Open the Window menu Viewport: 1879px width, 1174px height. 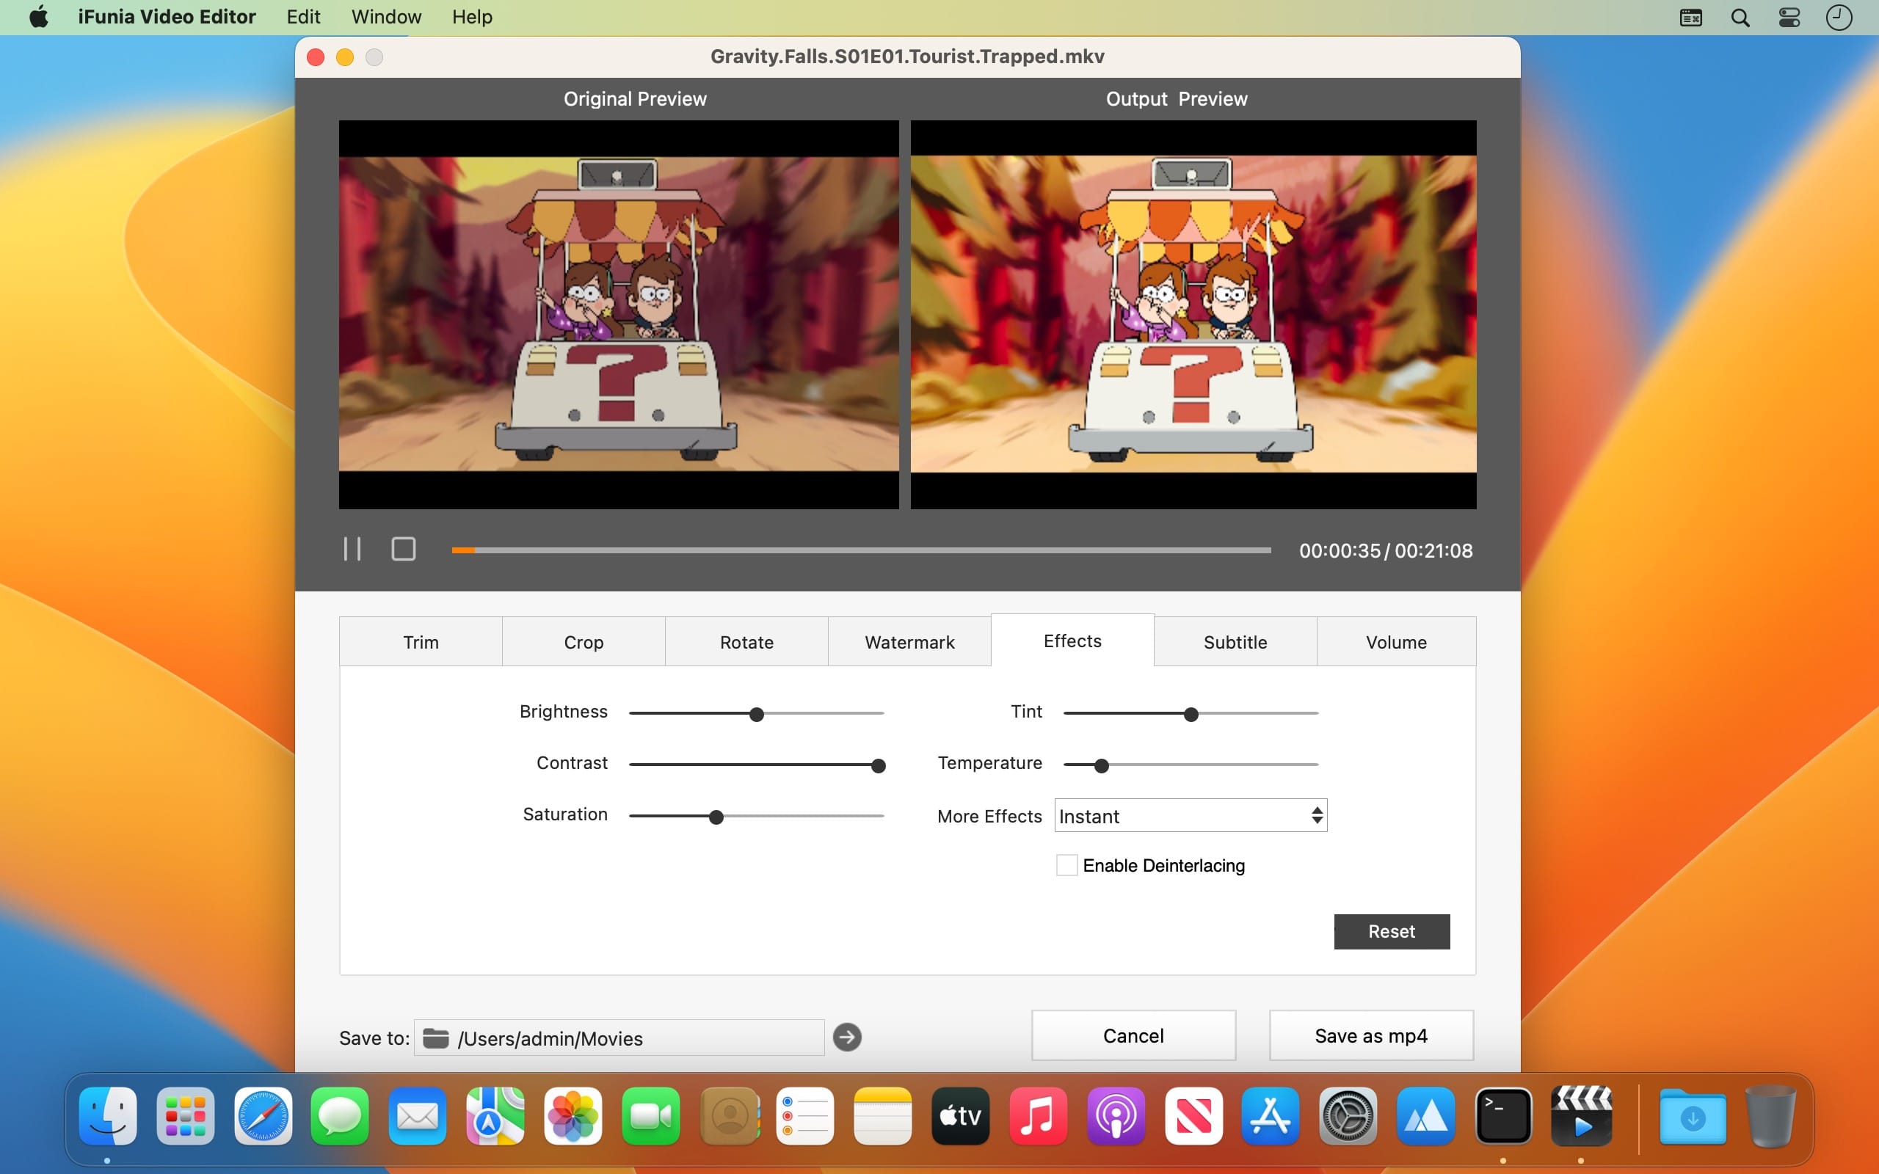(x=386, y=17)
